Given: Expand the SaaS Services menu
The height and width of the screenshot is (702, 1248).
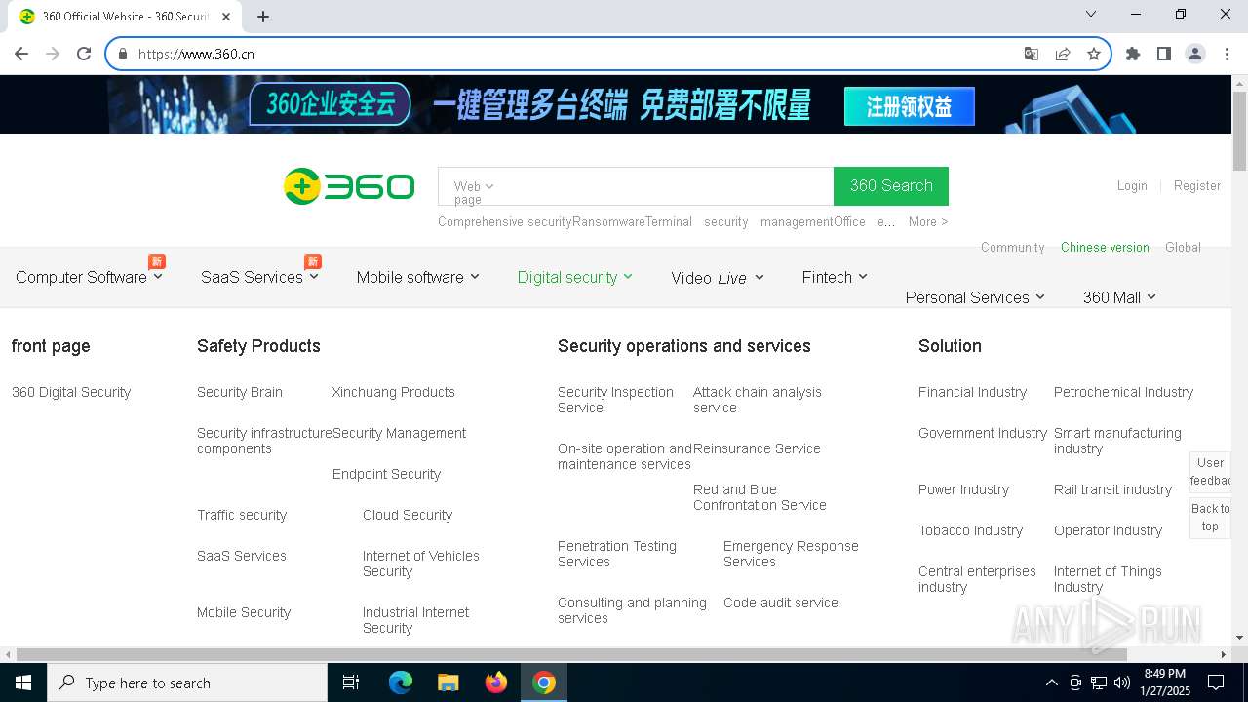Looking at the screenshot, I should 259,277.
